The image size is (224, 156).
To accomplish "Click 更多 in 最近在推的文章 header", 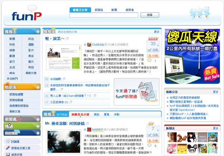I will pos(156,32).
